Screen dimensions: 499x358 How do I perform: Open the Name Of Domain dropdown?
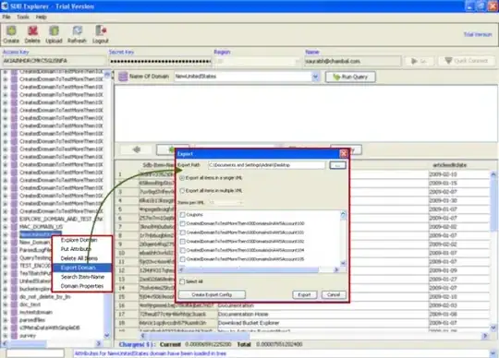315,77
